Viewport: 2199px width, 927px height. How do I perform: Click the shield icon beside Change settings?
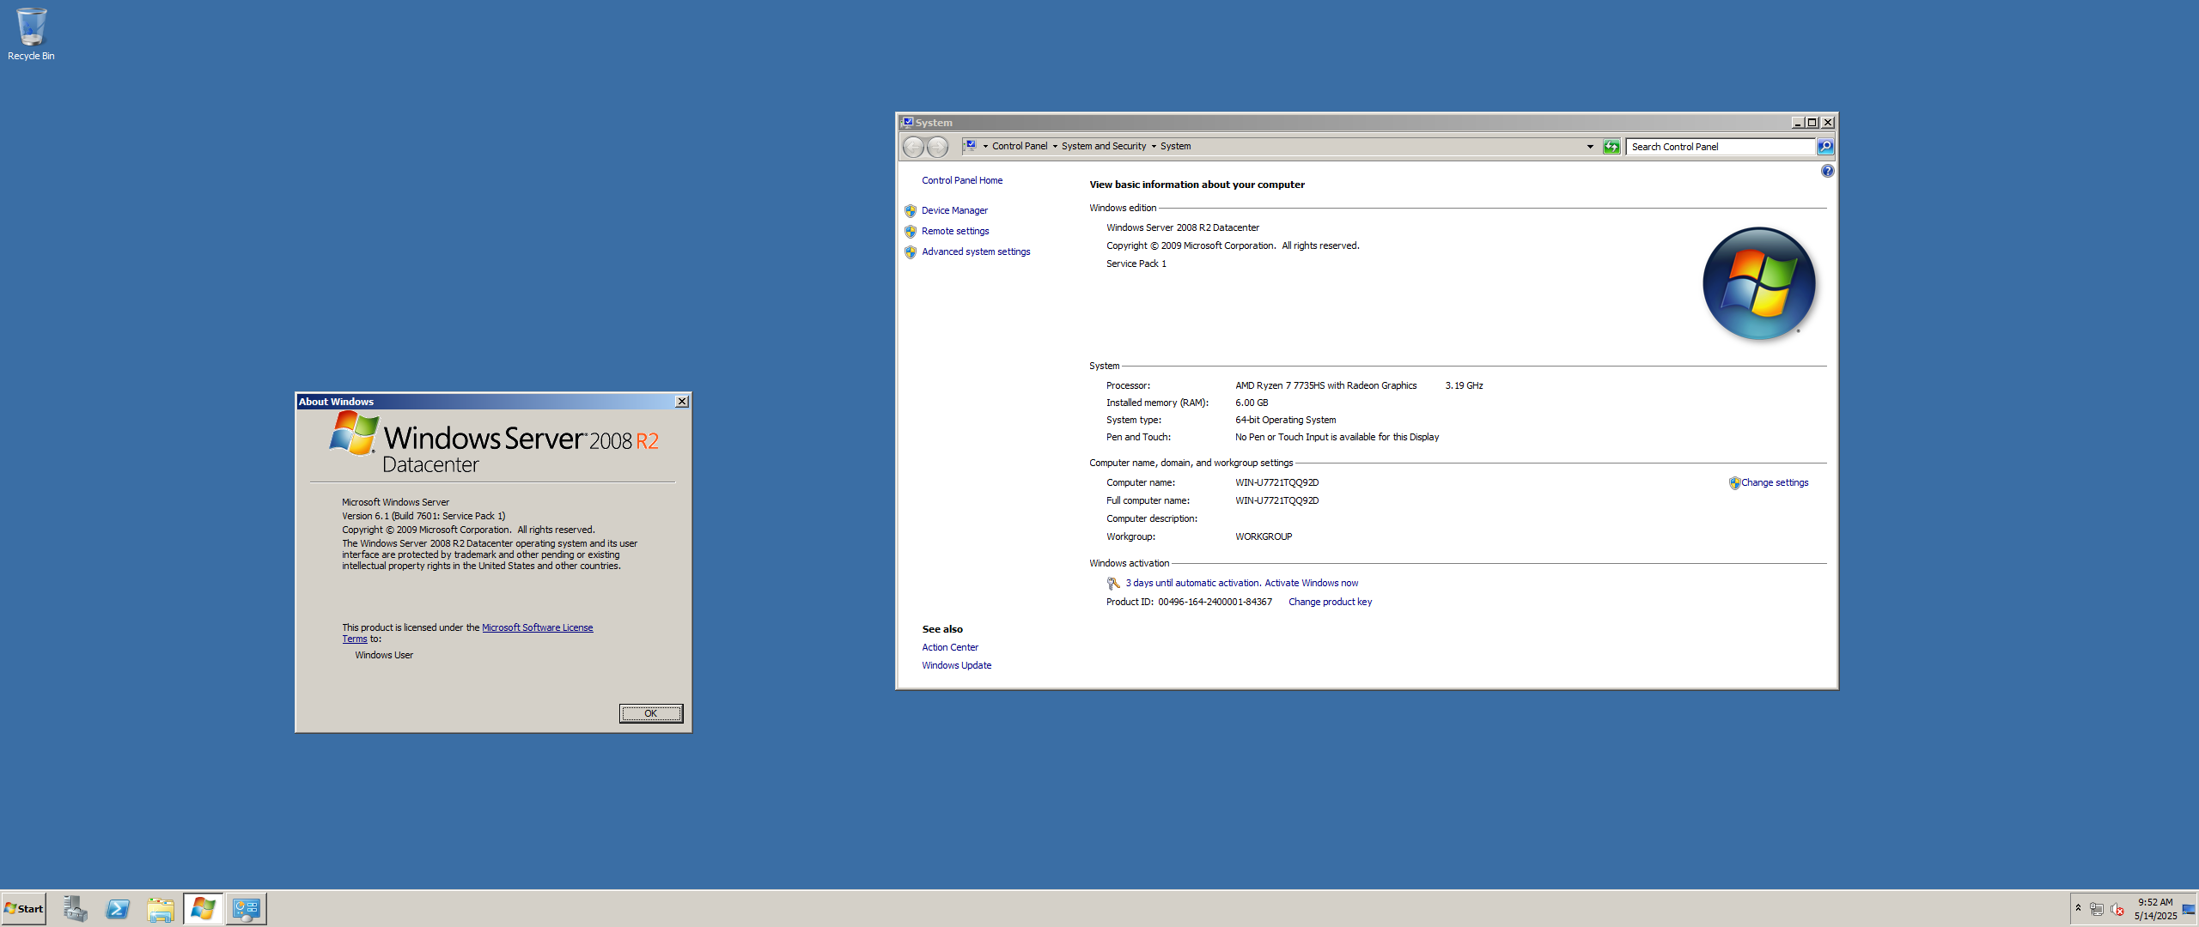point(1734,483)
